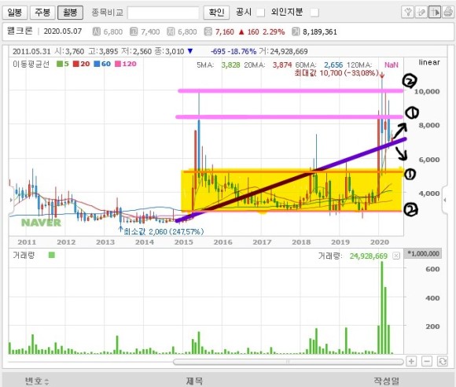Close the 거래량 volume indicator panel
This screenshot has width=456, height=387.
tap(396, 256)
